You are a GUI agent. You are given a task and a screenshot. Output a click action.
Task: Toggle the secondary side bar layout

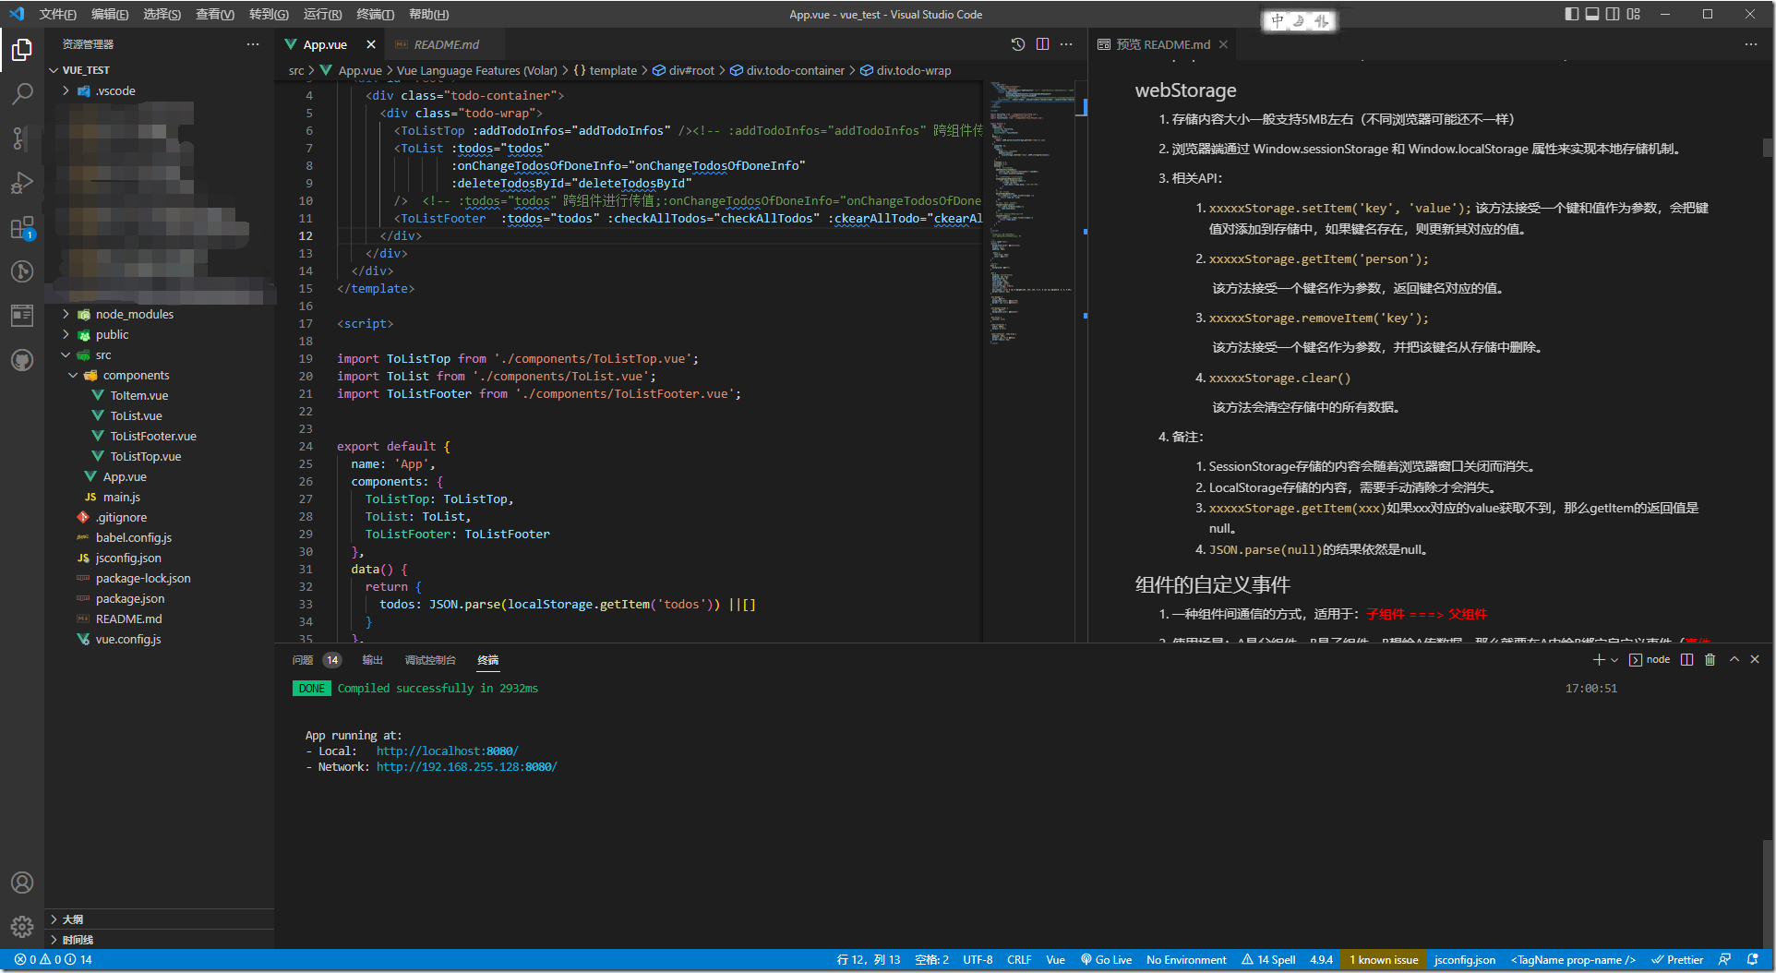1613,14
